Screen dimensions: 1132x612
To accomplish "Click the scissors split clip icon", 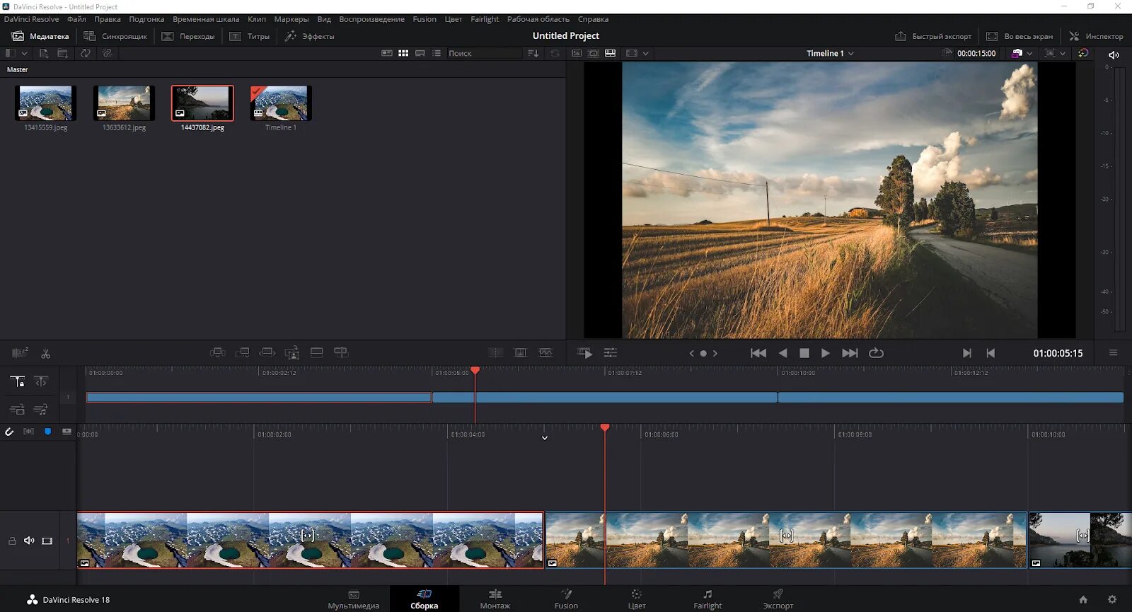I will click(45, 353).
